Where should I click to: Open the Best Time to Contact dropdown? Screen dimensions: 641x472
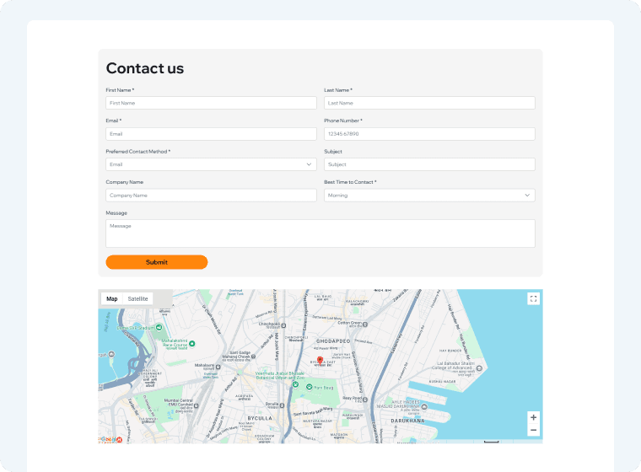[x=429, y=196]
